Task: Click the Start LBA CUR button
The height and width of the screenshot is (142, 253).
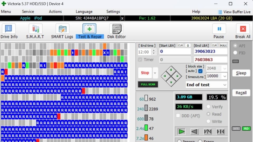Action: [180, 45]
